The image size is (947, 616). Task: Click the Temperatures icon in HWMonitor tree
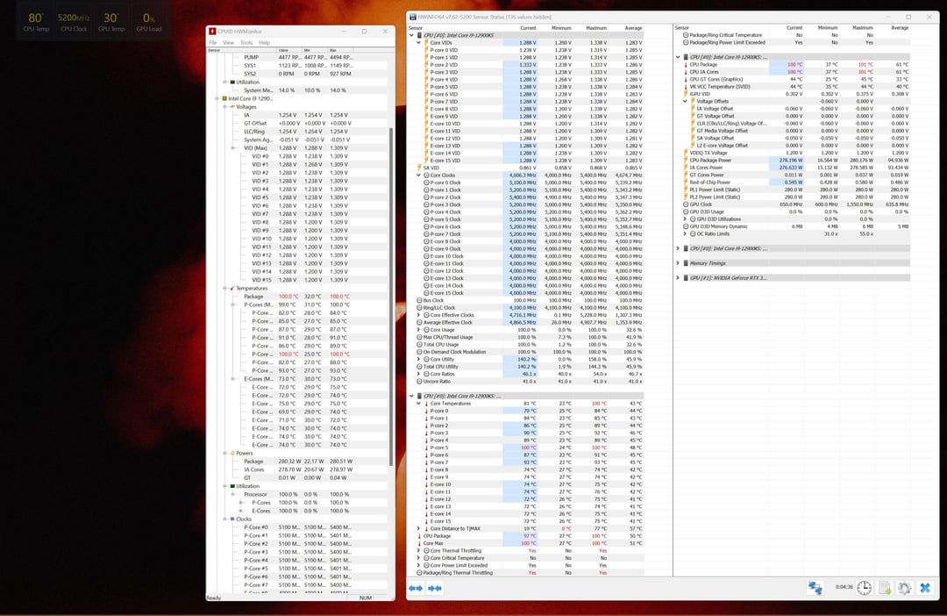click(232, 289)
